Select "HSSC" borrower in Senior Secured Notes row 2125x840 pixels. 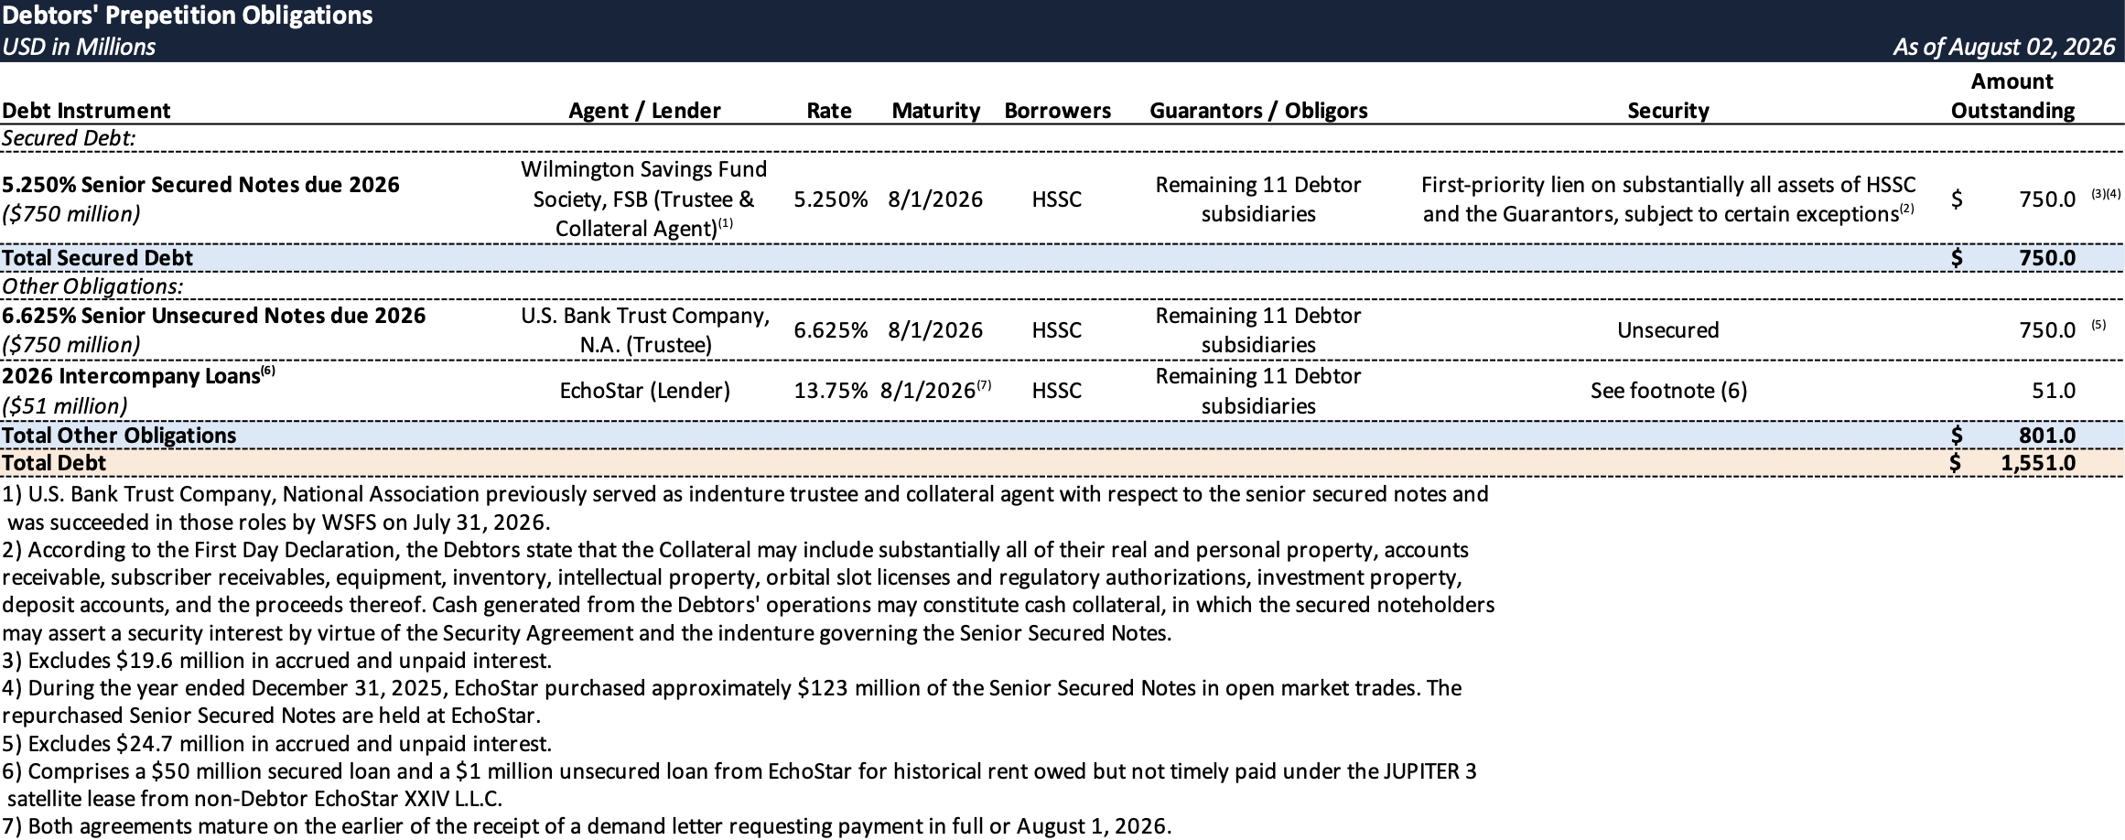tap(1057, 199)
